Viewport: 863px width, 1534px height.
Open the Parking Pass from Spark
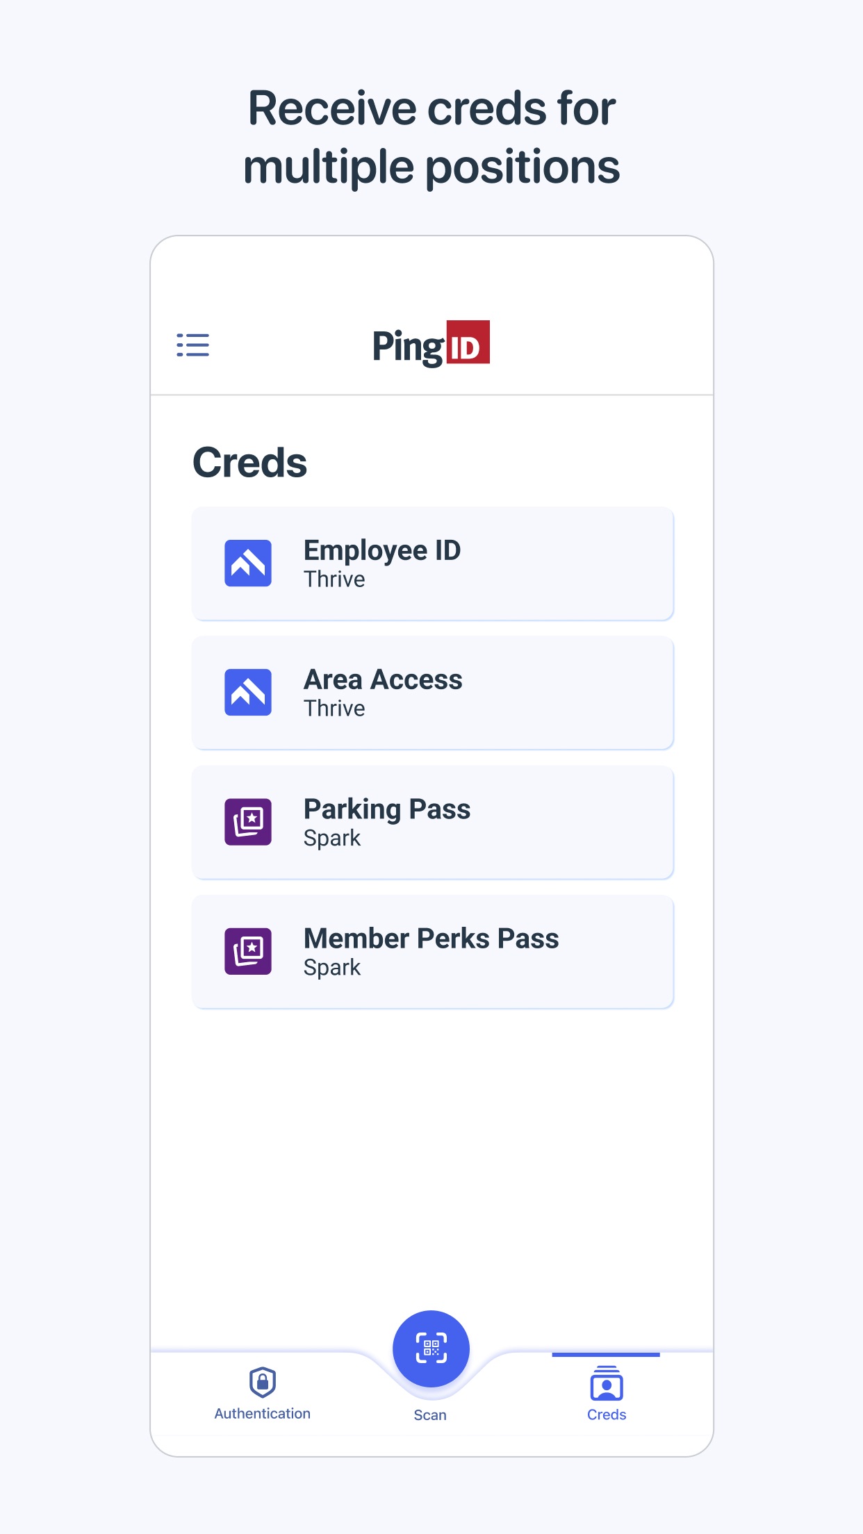(431, 822)
